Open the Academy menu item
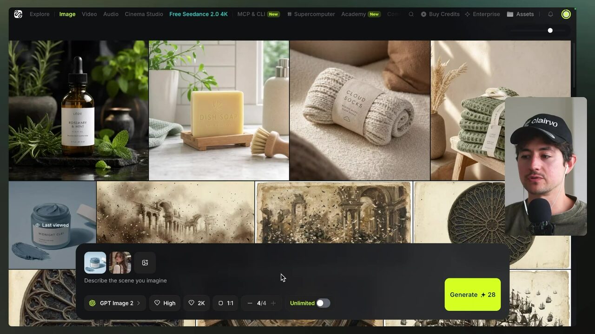The image size is (595, 334). [361, 14]
